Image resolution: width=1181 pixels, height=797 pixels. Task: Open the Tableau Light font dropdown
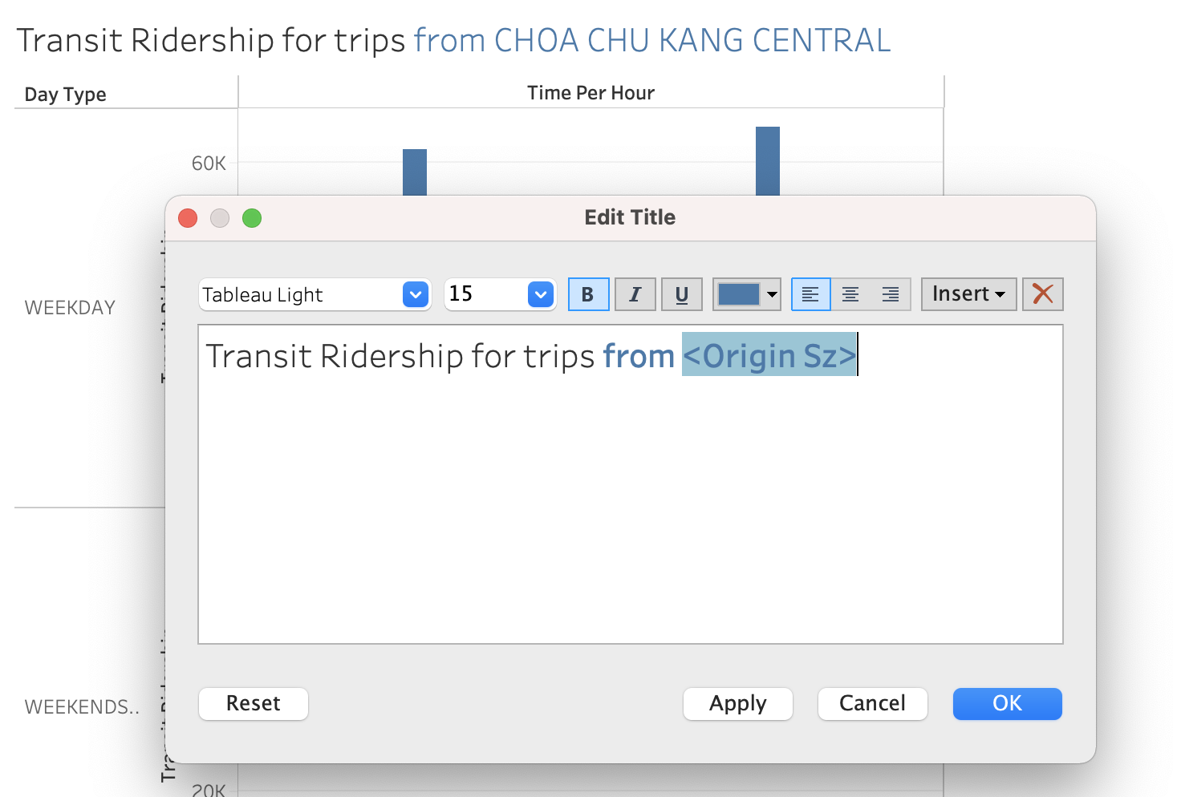[x=415, y=294]
